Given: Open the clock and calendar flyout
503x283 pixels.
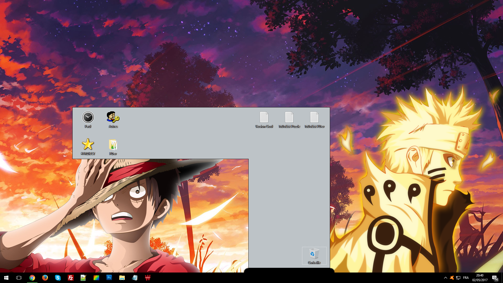Looking at the screenshot, I should (480, 278).
